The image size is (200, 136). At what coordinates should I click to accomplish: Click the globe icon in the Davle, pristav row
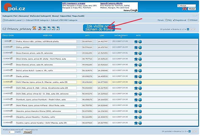140,77
